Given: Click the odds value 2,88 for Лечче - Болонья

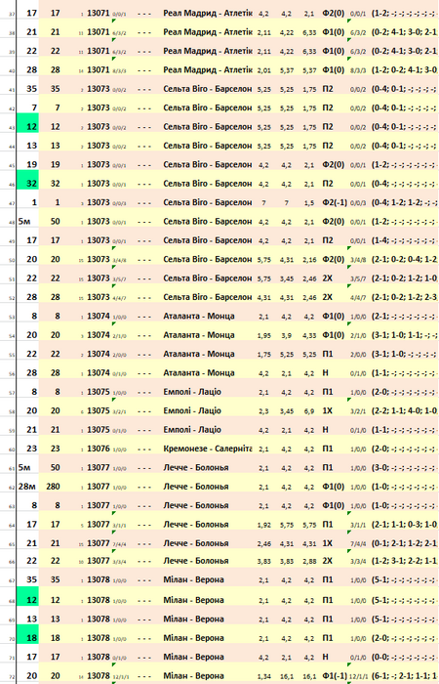Looking at the screenshot, I should [x=309, y=561].
